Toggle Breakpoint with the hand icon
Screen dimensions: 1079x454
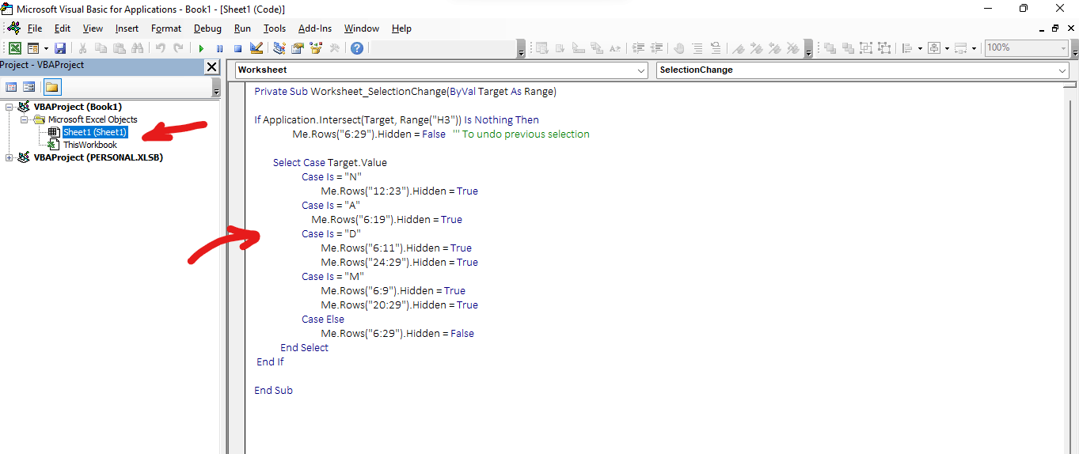point(679,48)
